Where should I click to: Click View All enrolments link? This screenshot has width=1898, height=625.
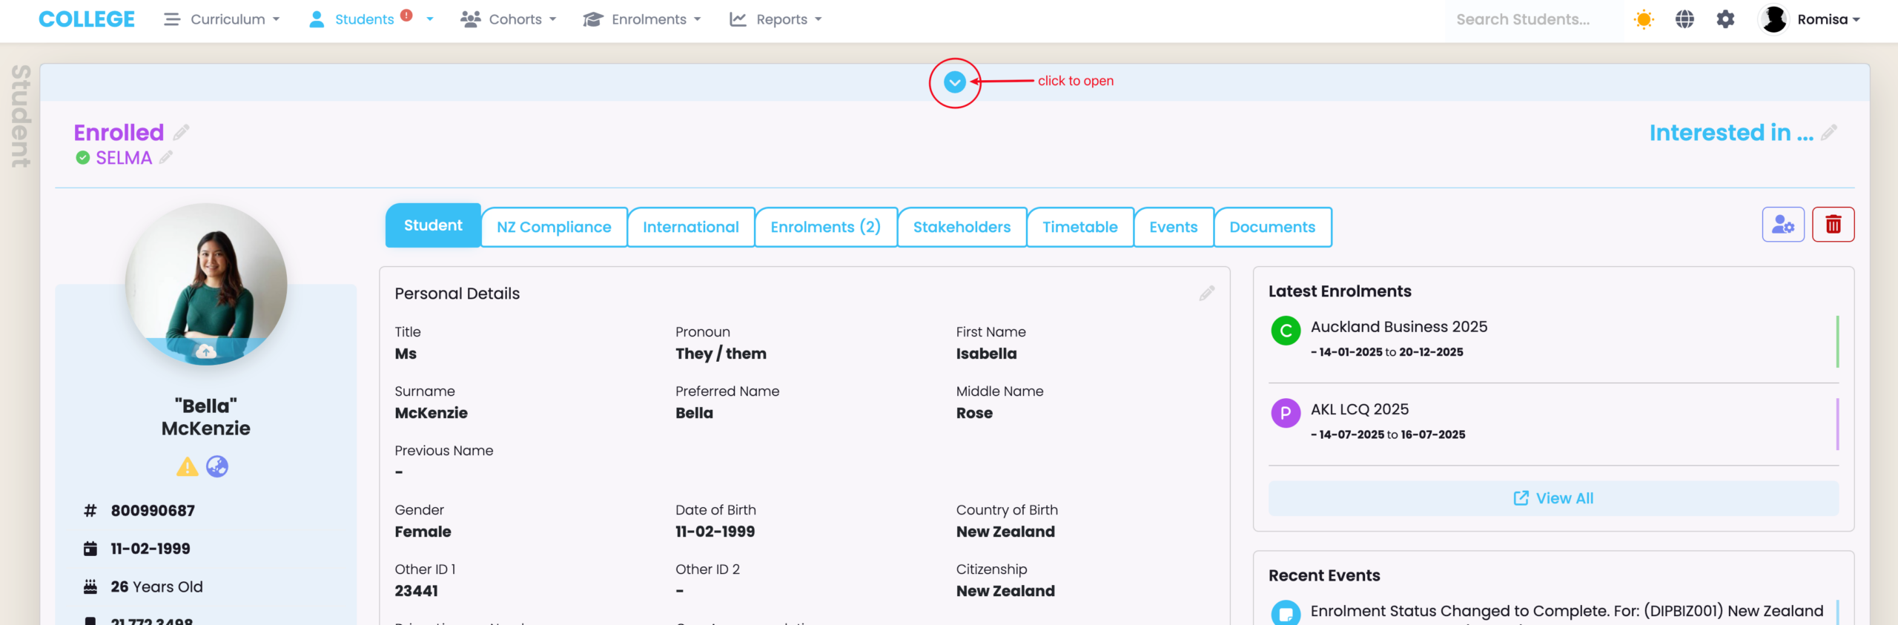tap(1553, 498)
